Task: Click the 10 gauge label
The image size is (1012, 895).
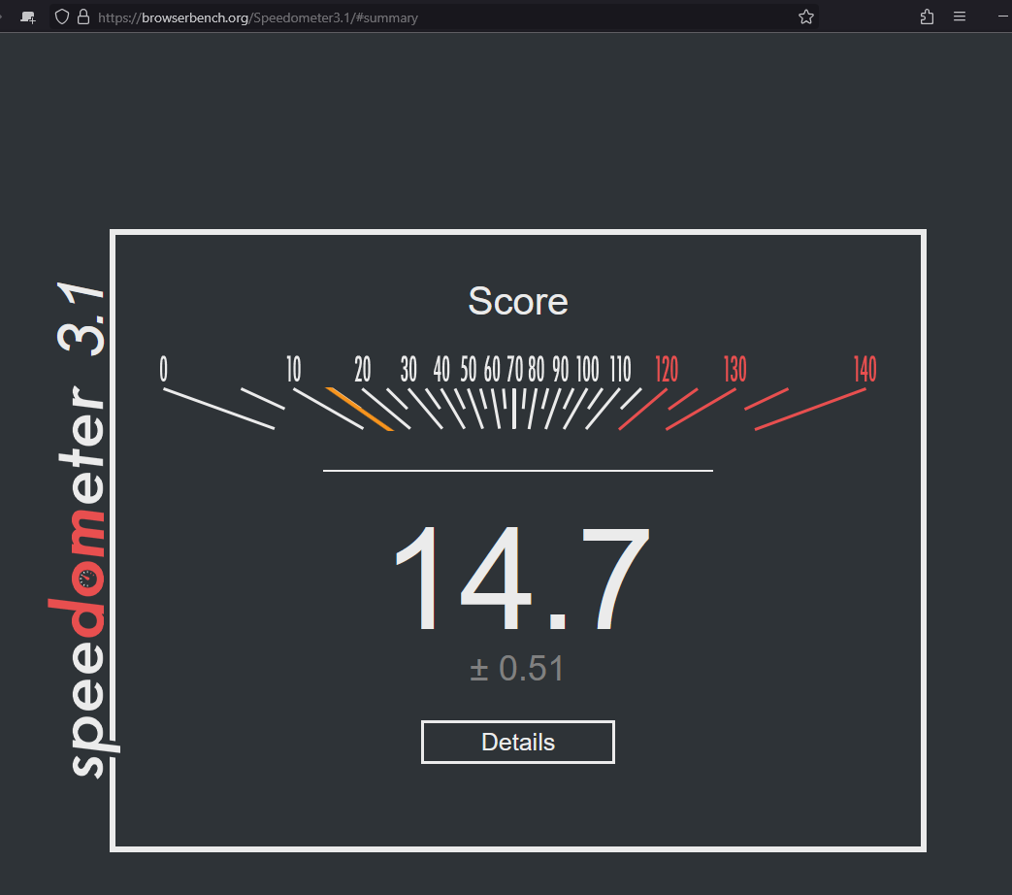Action: click(294, 369)
